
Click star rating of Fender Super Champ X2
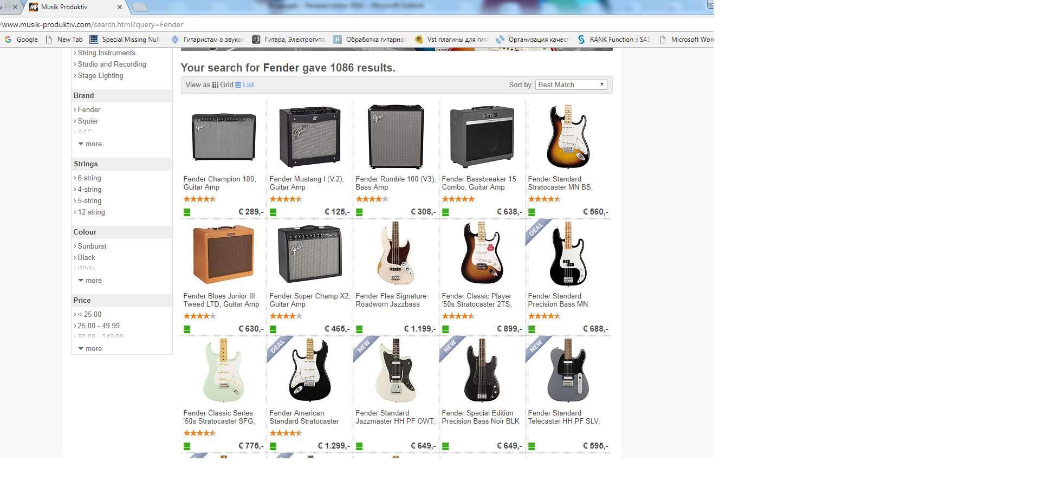(x=286, y=316)
